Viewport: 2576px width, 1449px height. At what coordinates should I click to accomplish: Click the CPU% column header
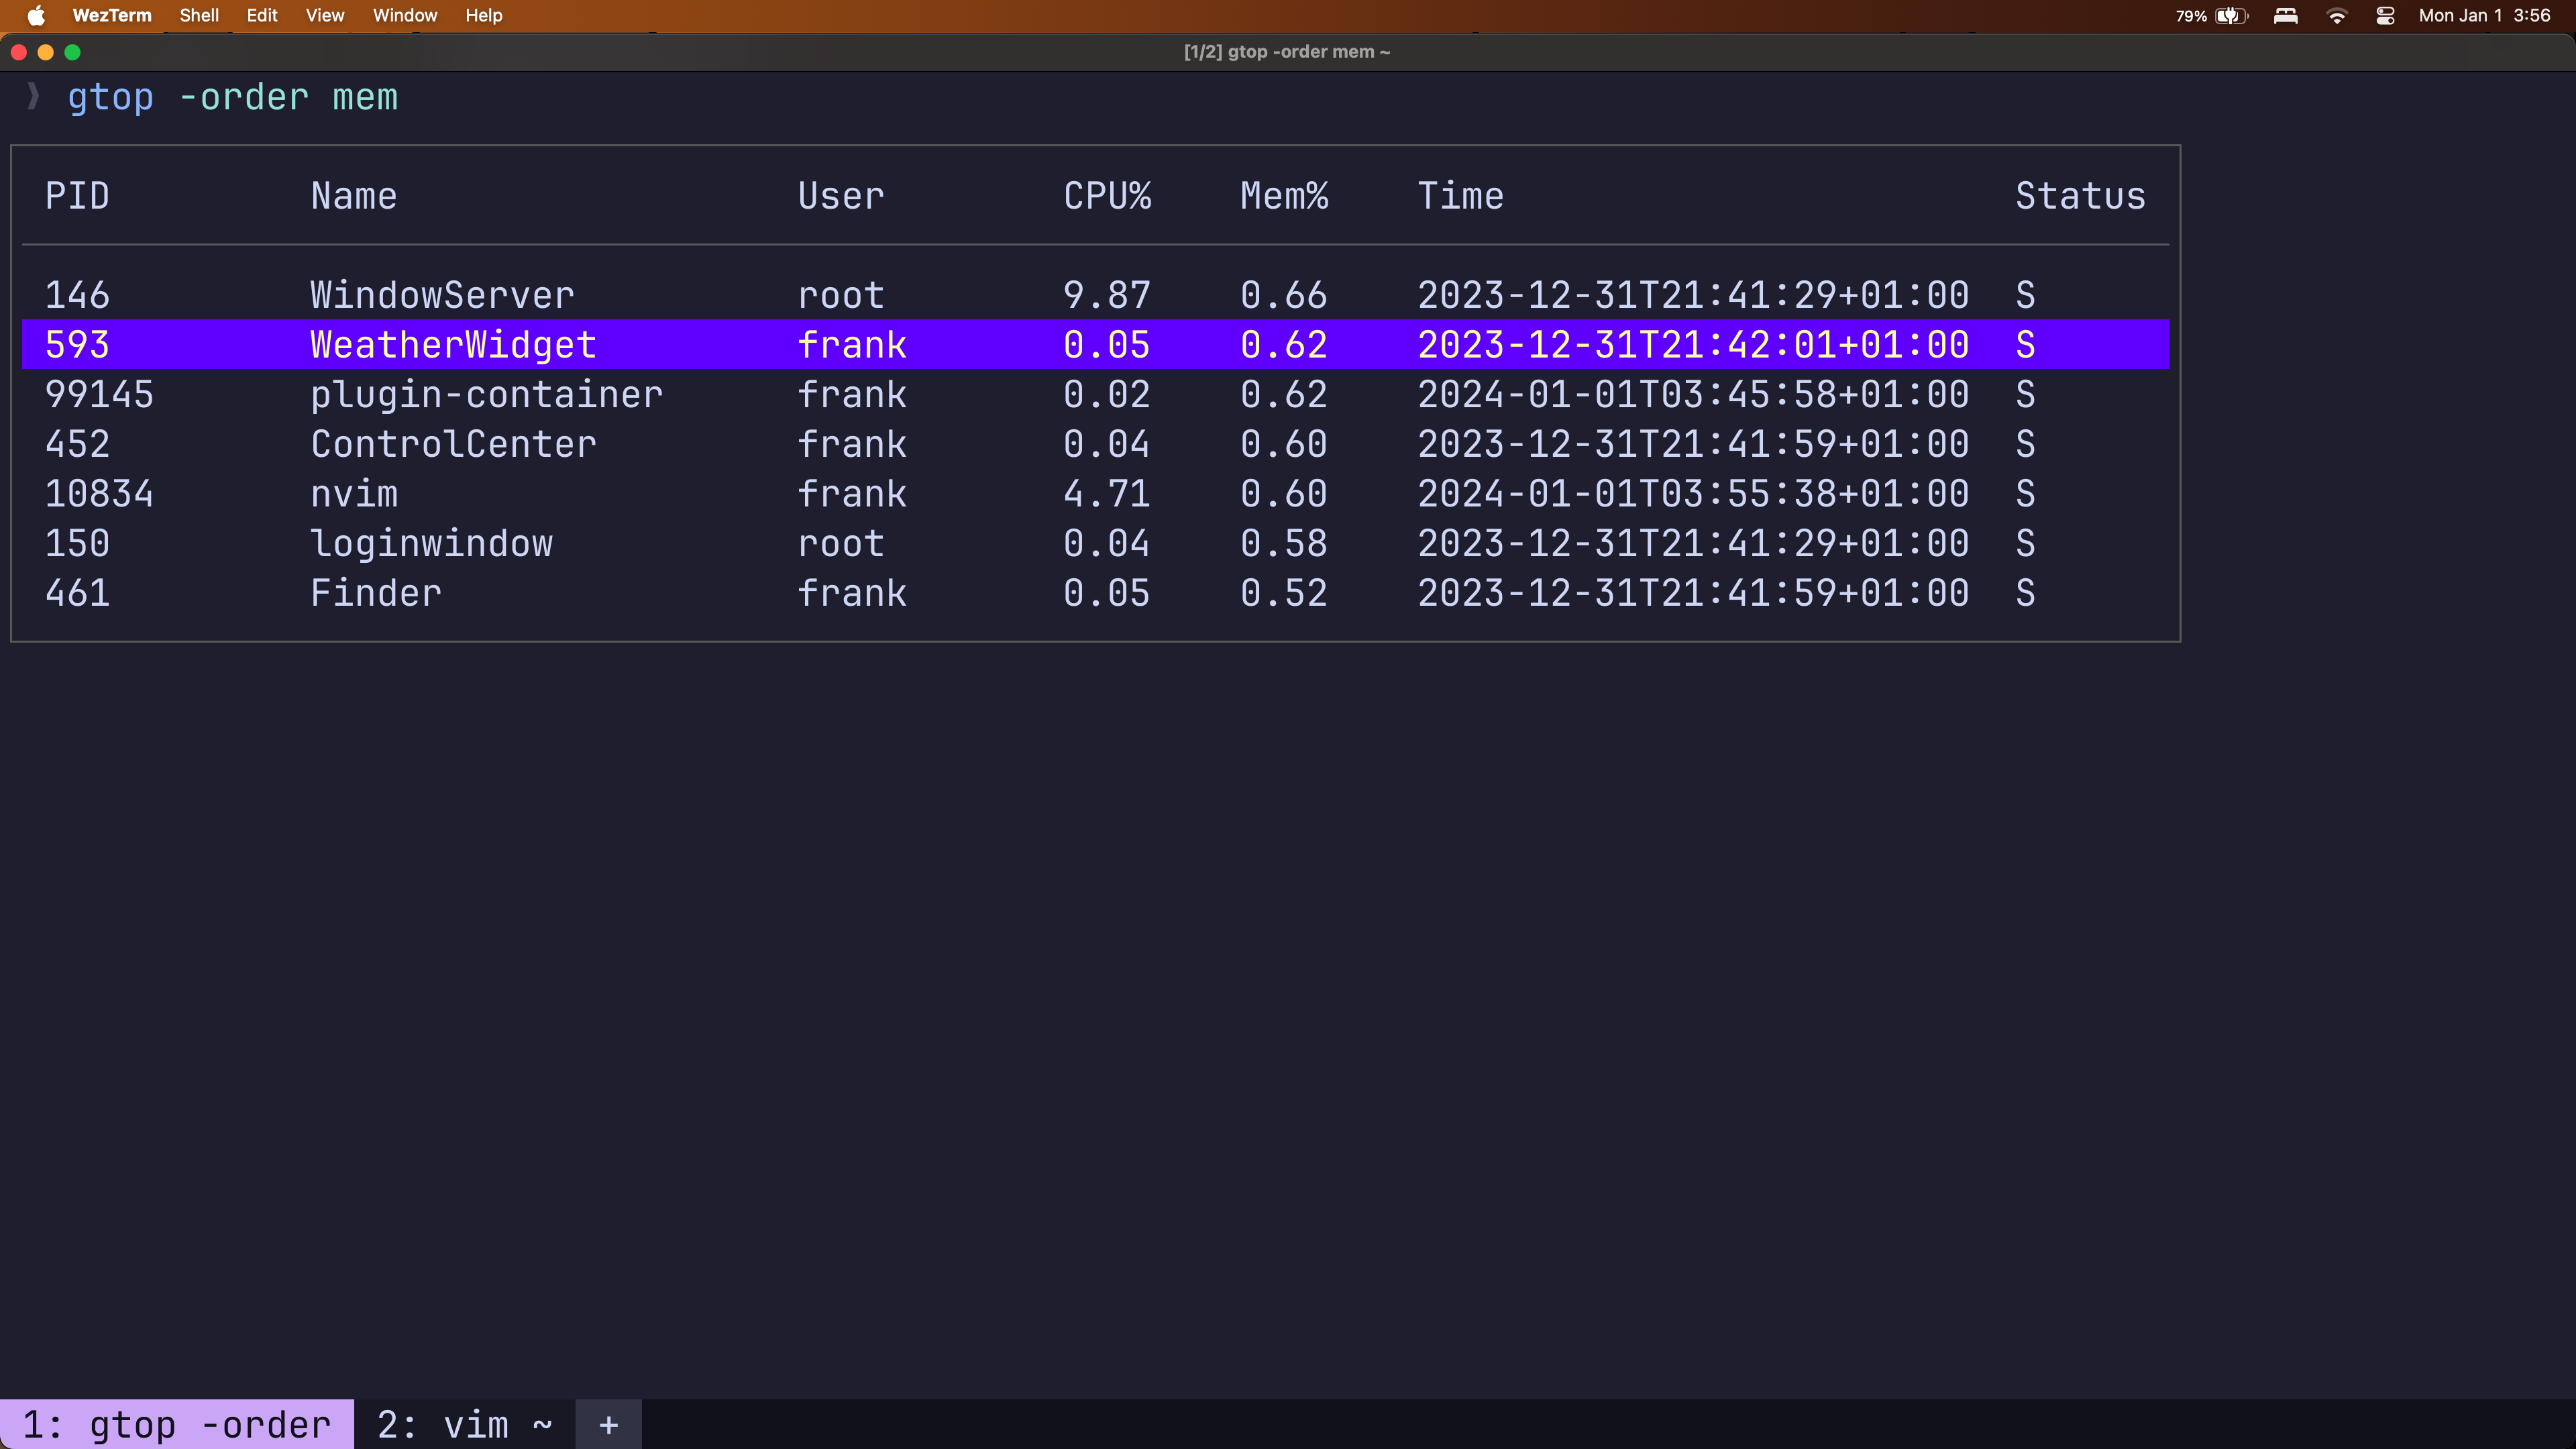coord(1107,195)
